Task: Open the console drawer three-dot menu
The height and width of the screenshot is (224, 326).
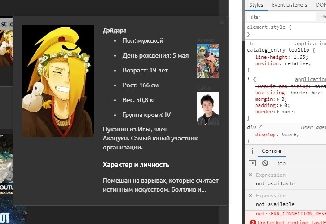Action: 252,151
